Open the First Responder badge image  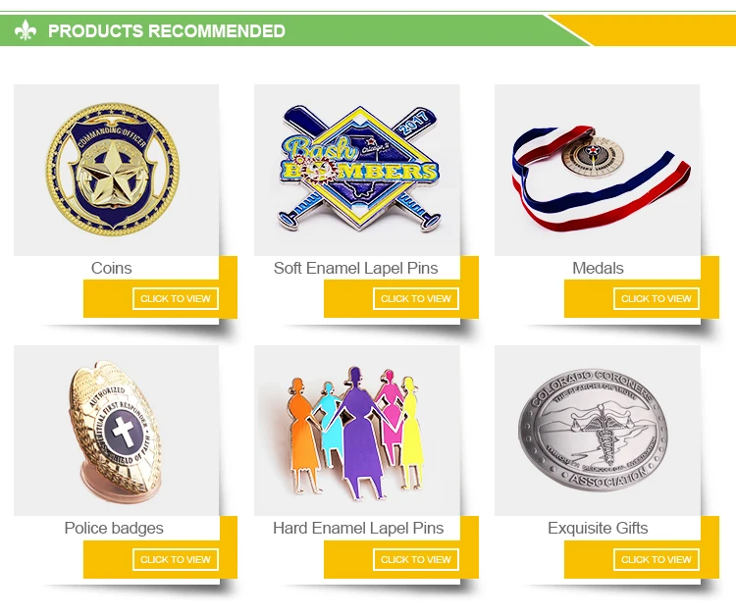117,431
